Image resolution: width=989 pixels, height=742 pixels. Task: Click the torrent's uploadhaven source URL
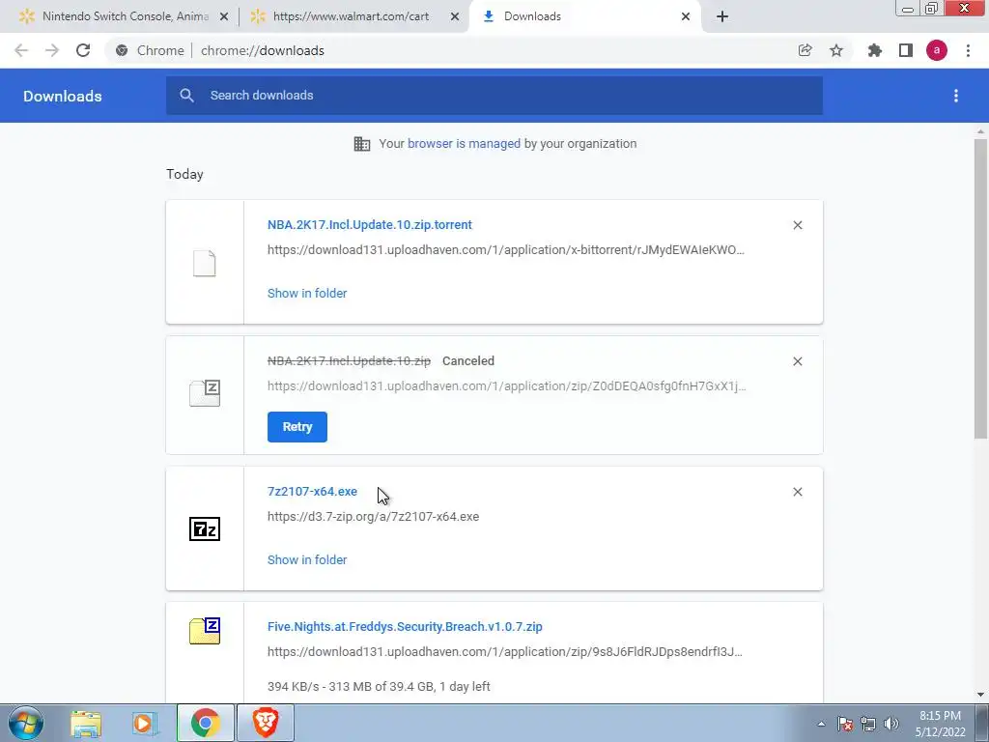(506, 249)
